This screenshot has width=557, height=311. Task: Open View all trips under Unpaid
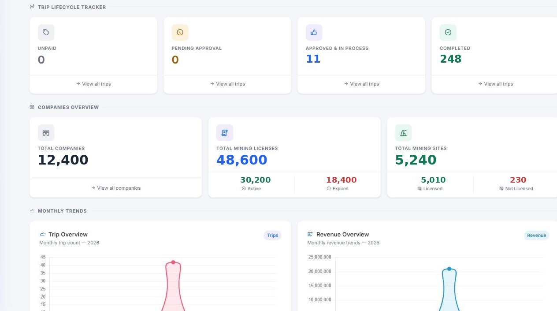pyautogui.click(x=93, y=84)
